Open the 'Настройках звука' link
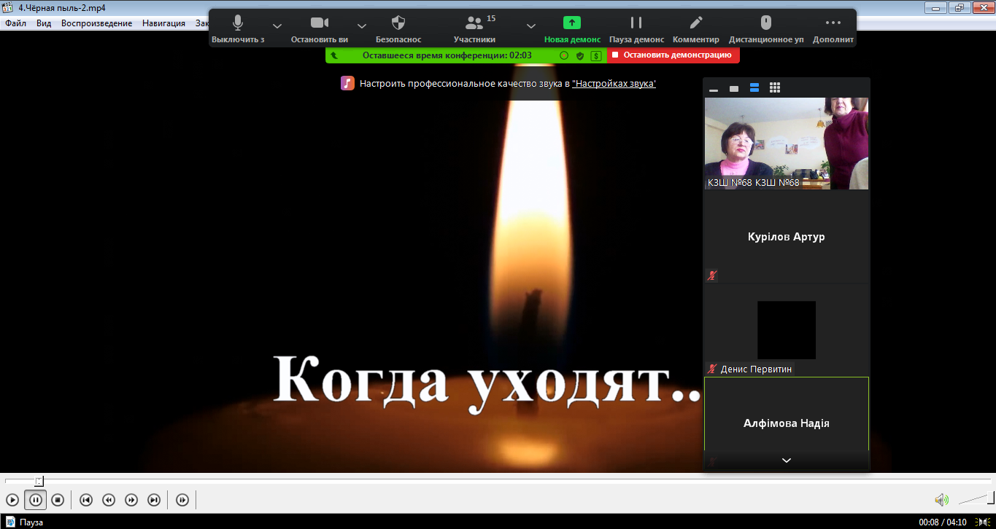The height and width of the screenshot is (529, 996). tap(614, 84)
